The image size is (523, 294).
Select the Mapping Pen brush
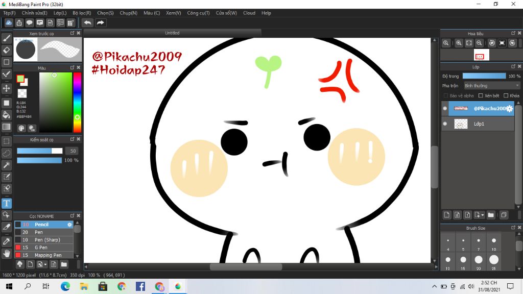pos(44,255)
